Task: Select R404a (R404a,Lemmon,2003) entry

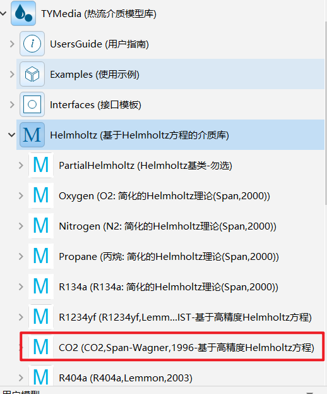Action: click(x=126, y=378)
